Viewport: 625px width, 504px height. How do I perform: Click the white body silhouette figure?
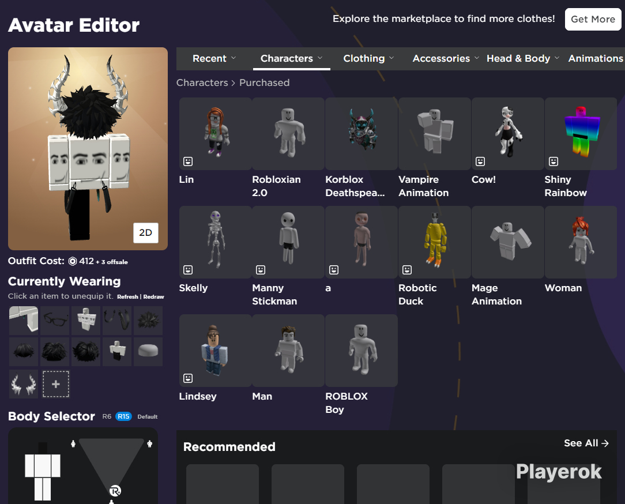(x=43, y=471)
